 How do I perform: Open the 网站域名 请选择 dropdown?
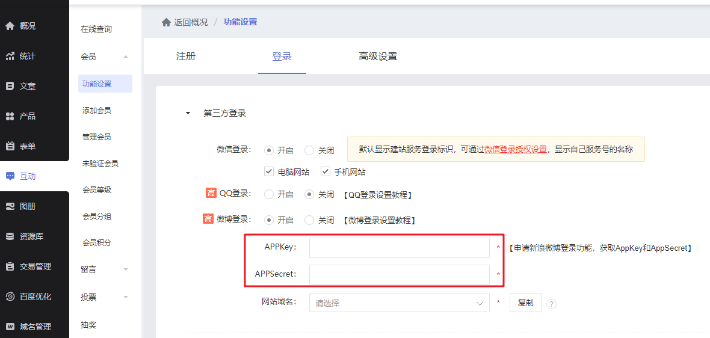coord(400,303)
